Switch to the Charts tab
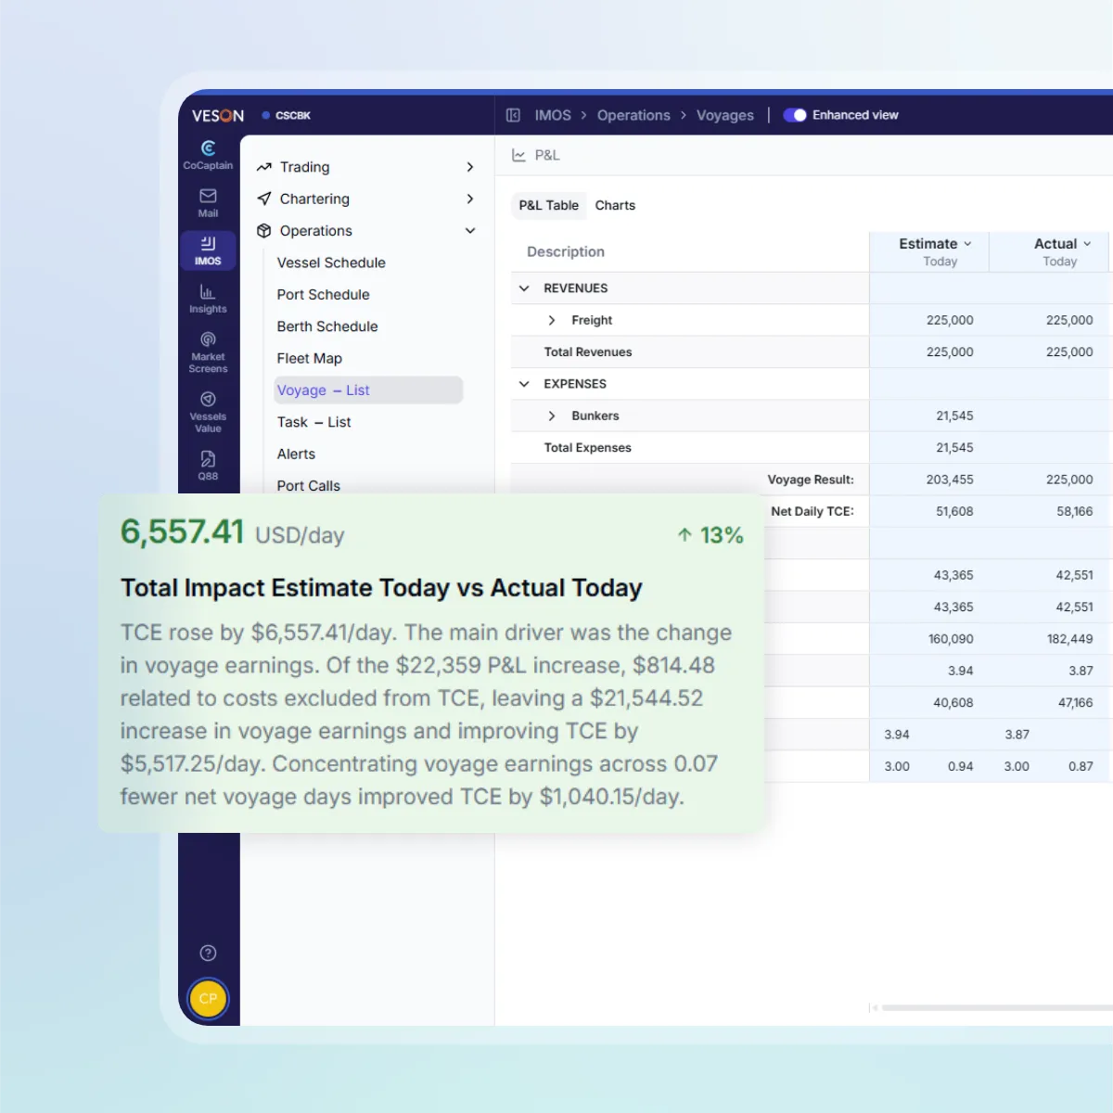Viewport: 1113px width, 1113px height. (615, 205)
